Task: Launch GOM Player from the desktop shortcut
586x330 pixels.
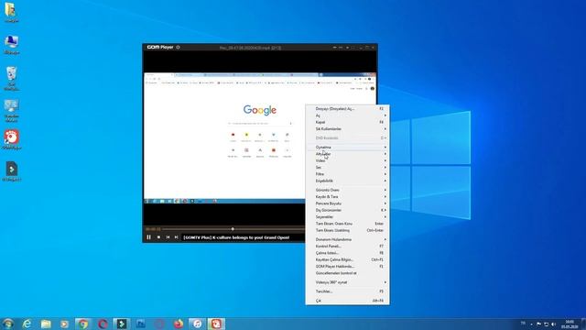Action: tap(12, 139)
